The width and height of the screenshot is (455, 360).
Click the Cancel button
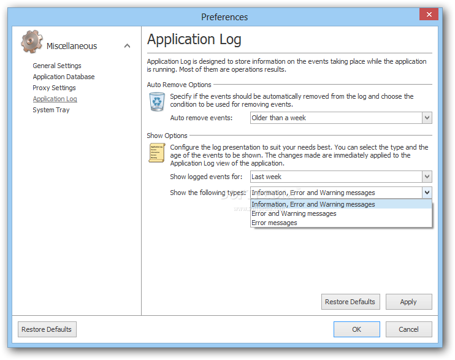click(x=408, y=329)
